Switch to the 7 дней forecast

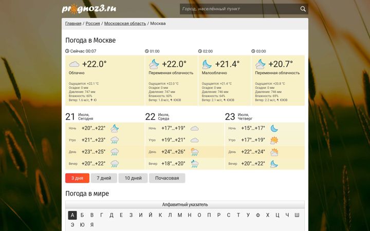click(x=104, y=178)
